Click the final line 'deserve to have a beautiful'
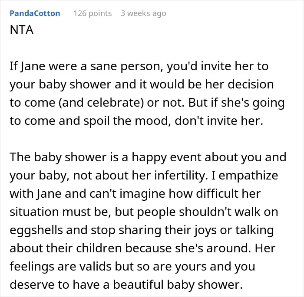 [x=126, y=285]
